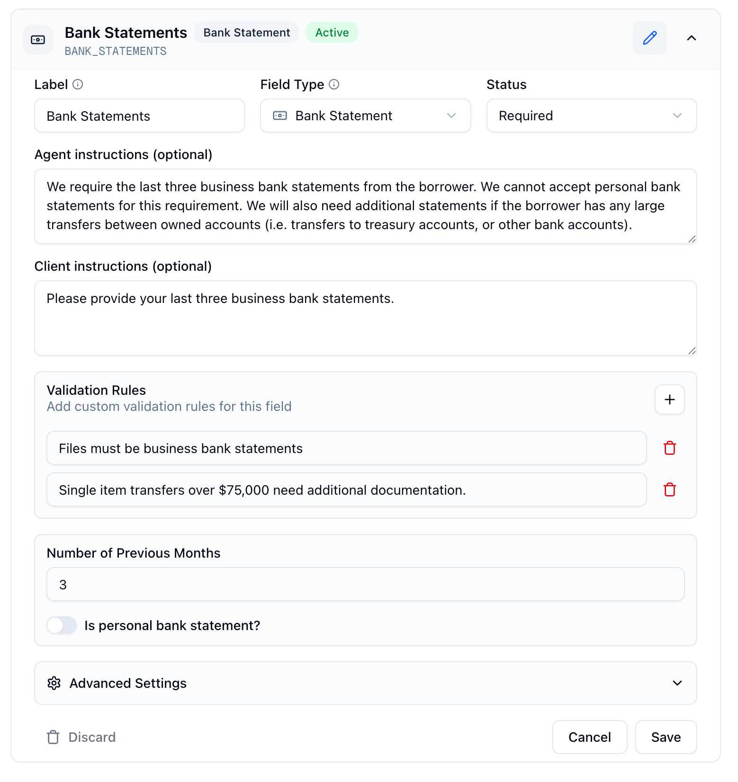Click the bank statement card icon beside the title
Screen dimensions: 738x782
[x=37, y=40]
